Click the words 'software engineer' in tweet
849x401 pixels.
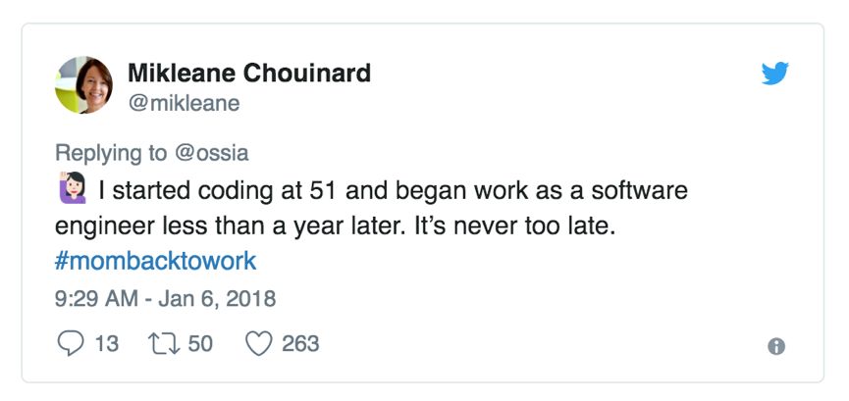click(640, 190)
